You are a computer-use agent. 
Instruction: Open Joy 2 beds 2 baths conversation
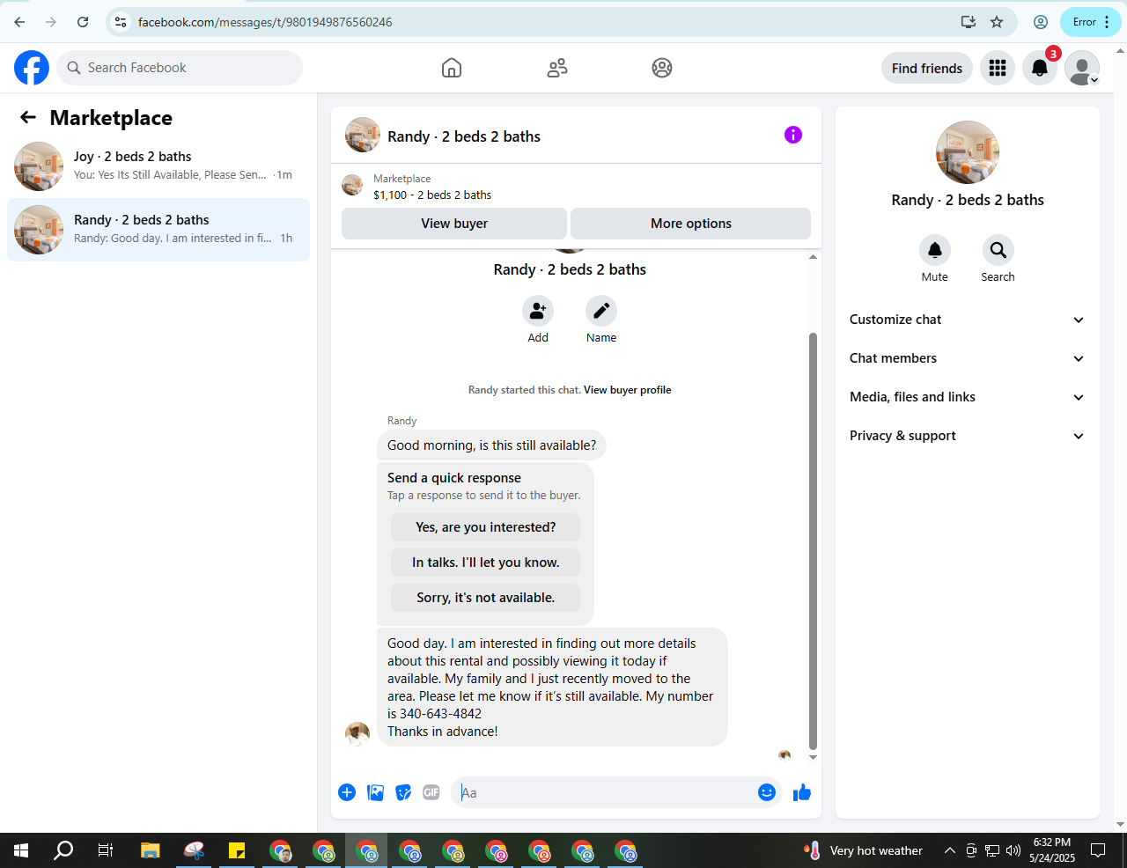(158, 166)
